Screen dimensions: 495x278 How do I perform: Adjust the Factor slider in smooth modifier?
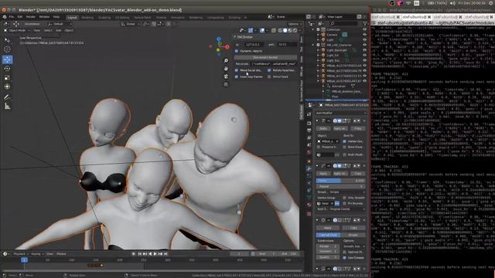click(x=340, y=181)
